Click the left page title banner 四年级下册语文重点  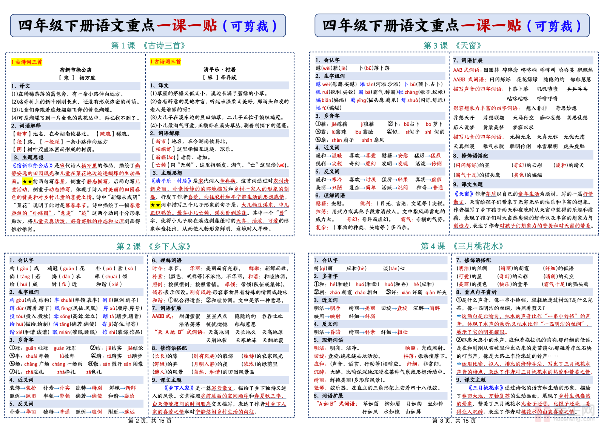[x=87, y=26]
